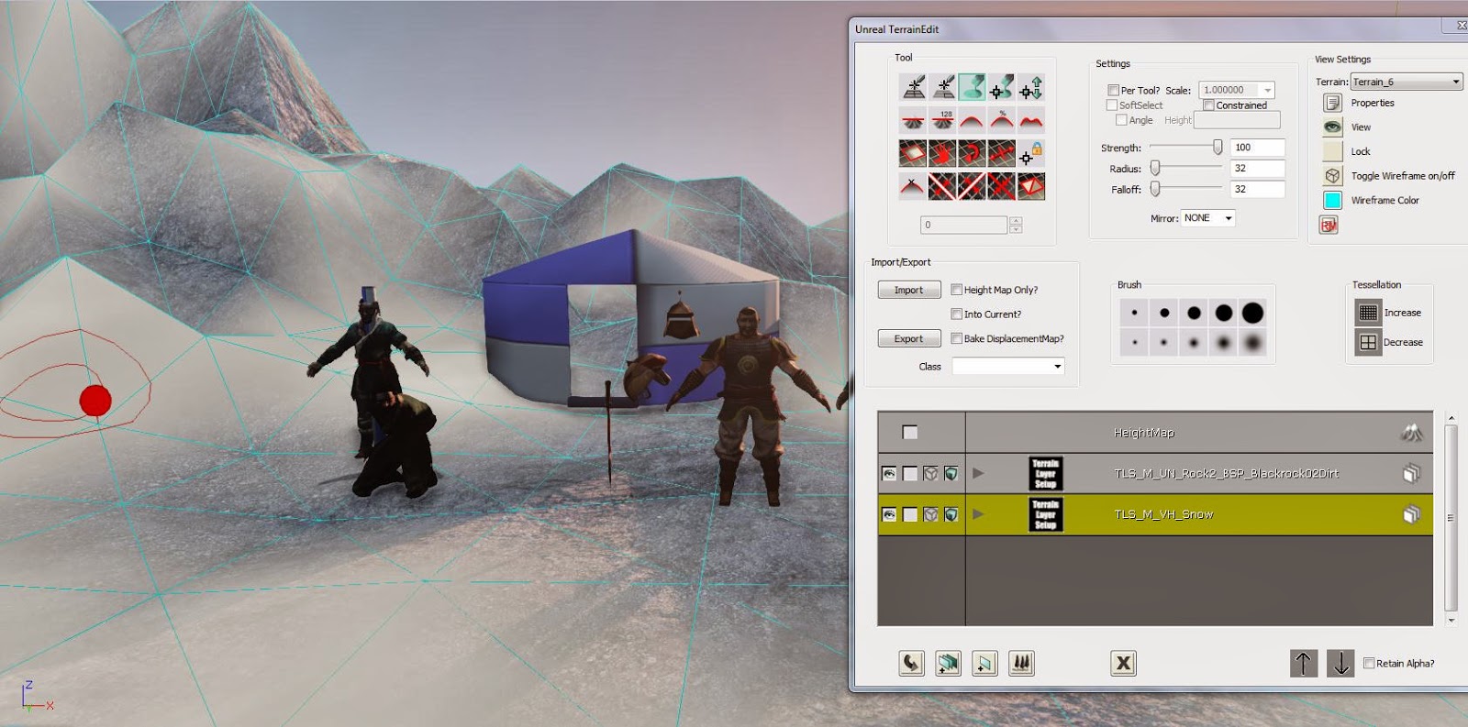Tick Into Current? checkbox
Image resolution: width=1468 pixels, height=727 pixels.
(956, 314)
